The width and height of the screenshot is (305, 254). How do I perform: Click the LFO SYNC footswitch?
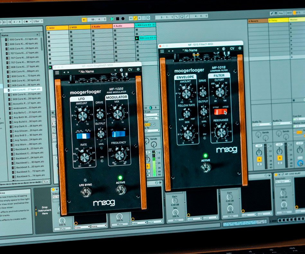coord(86,192)
